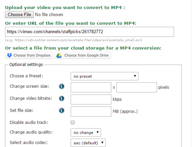This screenshot has height=147, width=192.
Task: Enable the Disable audio track checkbox
Action: pyautogui.click(x=73, y=122)
